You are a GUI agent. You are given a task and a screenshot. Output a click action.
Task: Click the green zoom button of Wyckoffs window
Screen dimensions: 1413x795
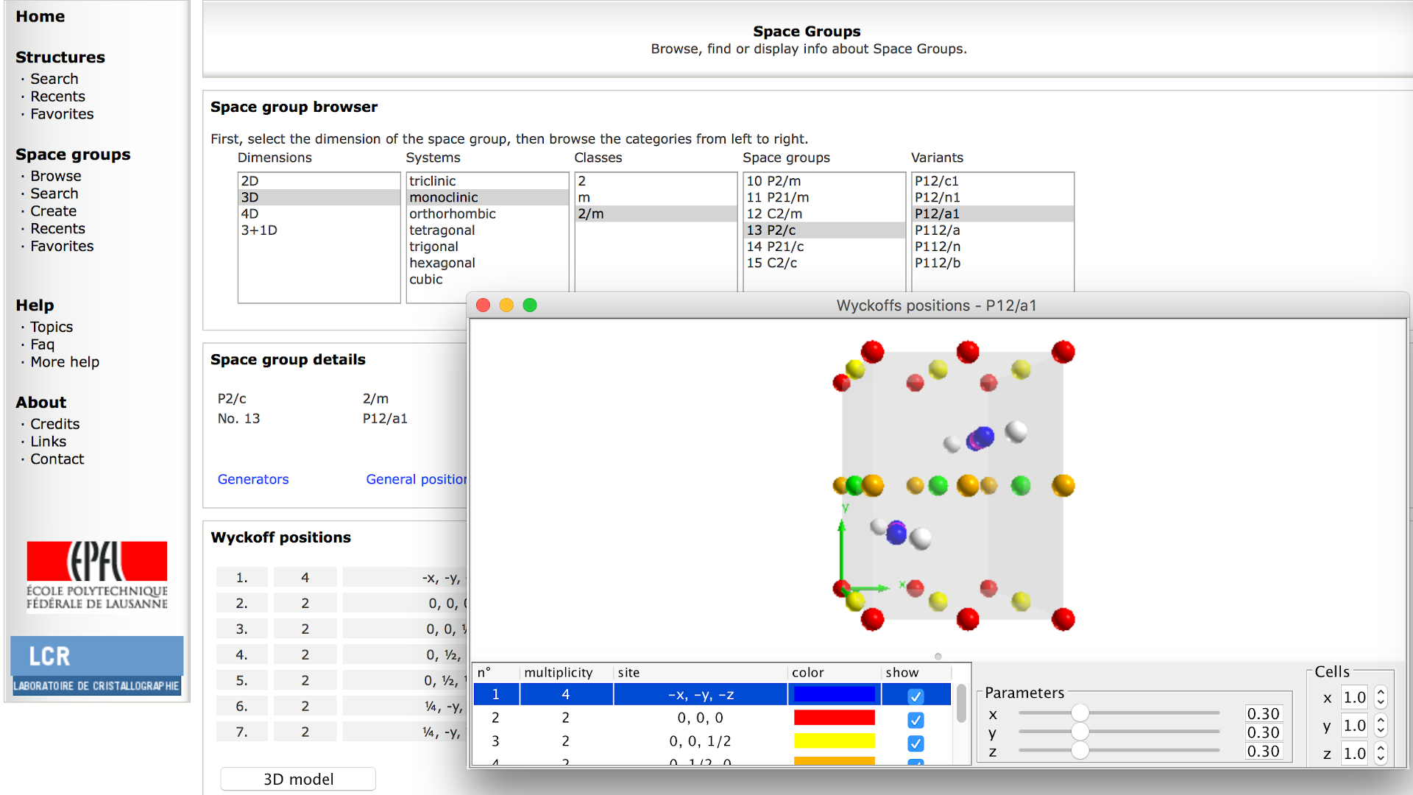pyautogui.click(x=530, y=305)
